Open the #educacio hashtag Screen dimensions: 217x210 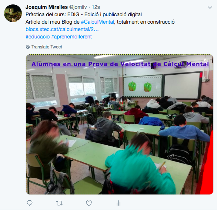[38, 37]
